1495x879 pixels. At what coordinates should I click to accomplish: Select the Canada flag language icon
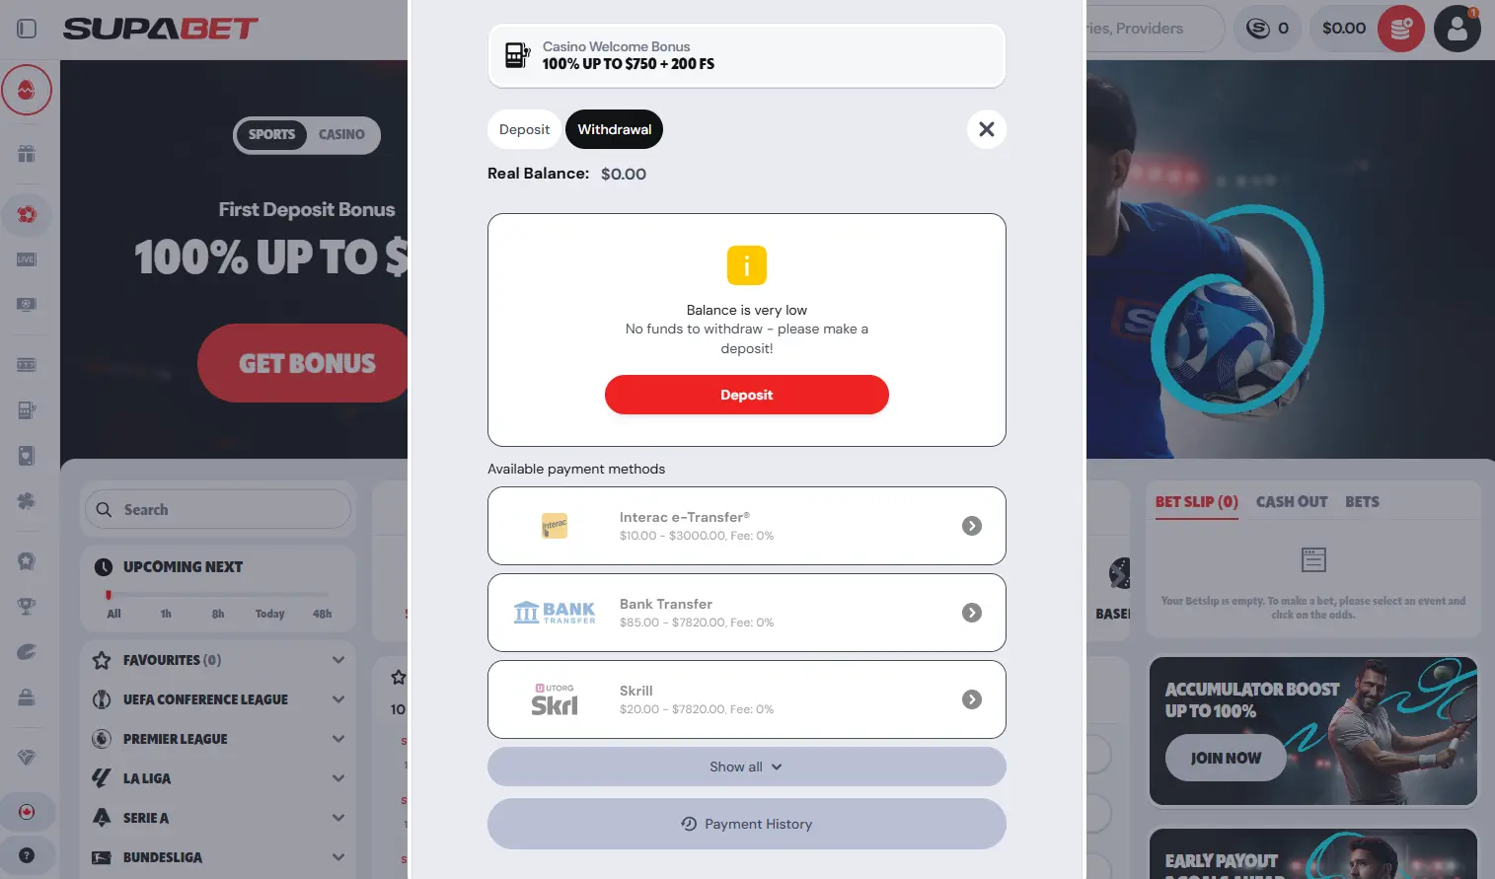(x=27, y=812)
